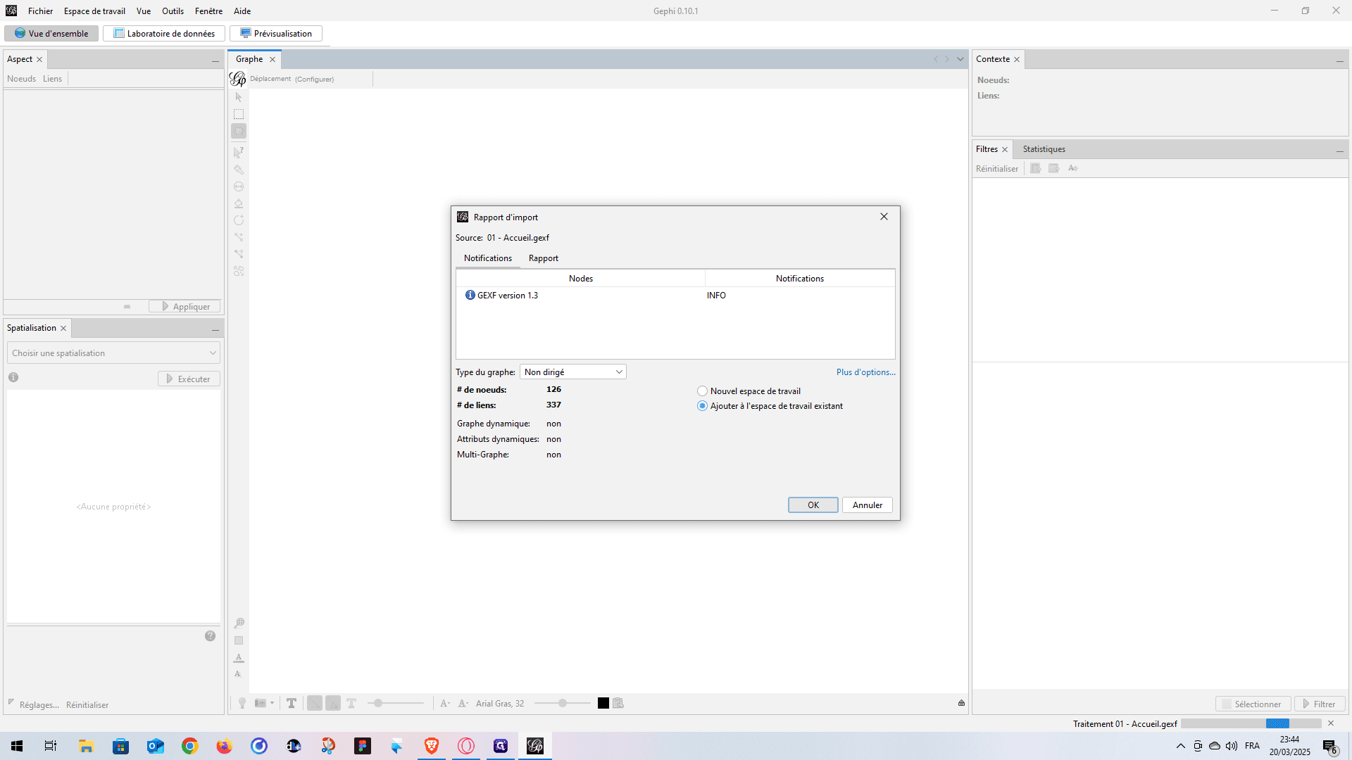The image size is (1352, 760).
Task: Open the graph tab list dropdown arrow
Action: point(960,59)
